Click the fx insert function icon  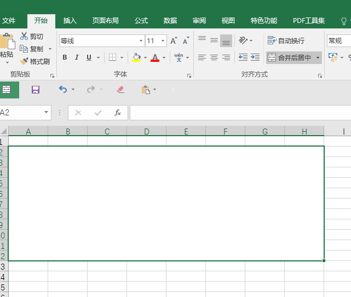118,113
